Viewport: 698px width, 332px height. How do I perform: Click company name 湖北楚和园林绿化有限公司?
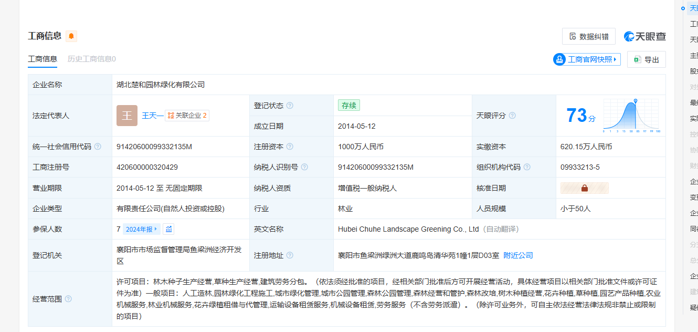pos(161,85)
